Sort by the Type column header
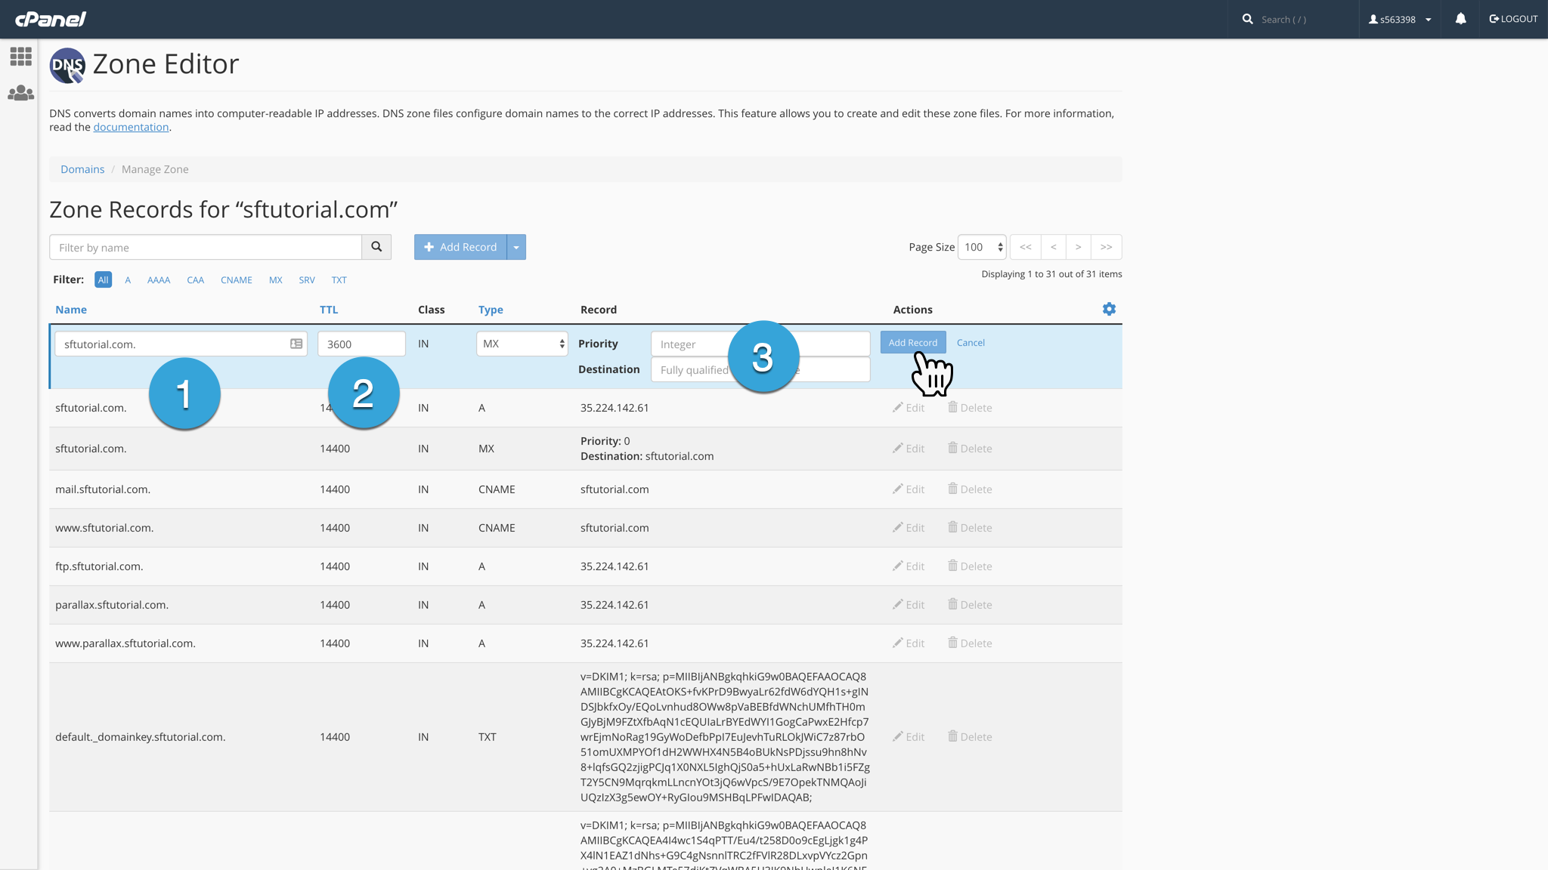This screenshot has width=1548, height=870. [491, 310]
